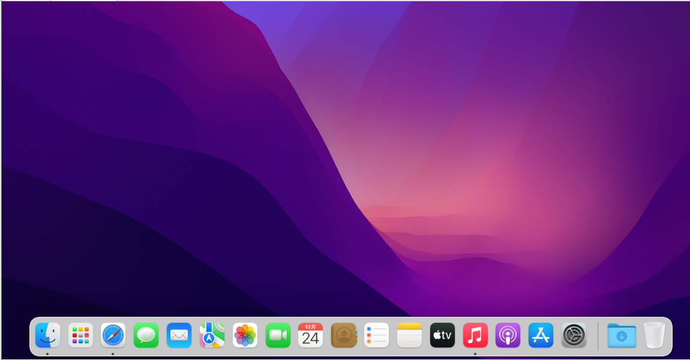690x360 pixels.
Task: Launch Safari browser
Action: (113, 335)
